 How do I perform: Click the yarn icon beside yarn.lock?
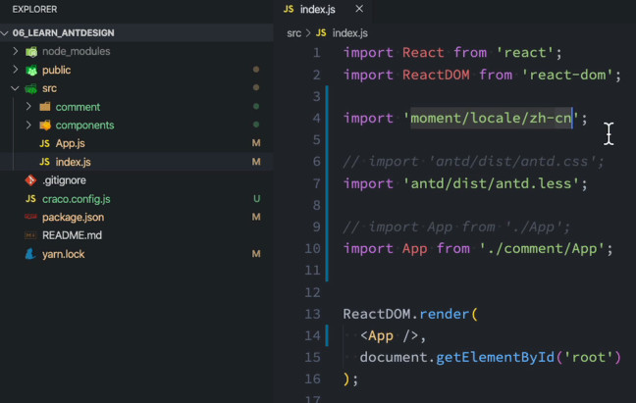(x=30, y=254)
